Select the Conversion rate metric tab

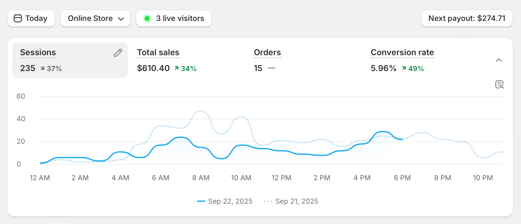402,53
